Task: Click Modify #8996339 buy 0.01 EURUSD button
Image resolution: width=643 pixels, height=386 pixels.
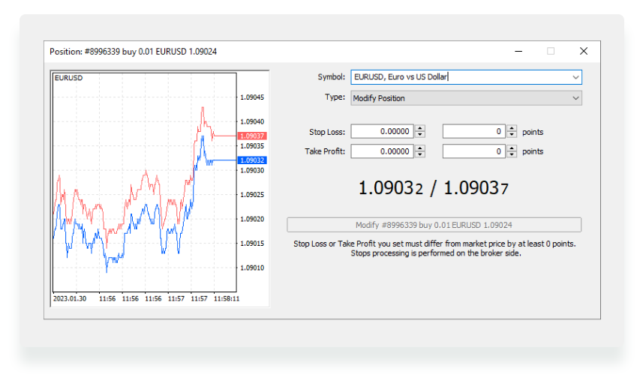Action: [434, 225]
